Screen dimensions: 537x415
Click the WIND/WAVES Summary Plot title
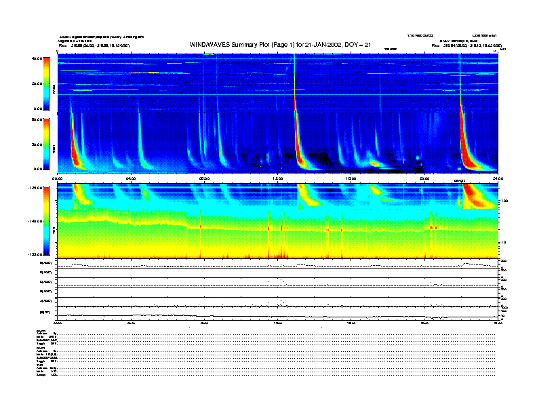(280, 45)
